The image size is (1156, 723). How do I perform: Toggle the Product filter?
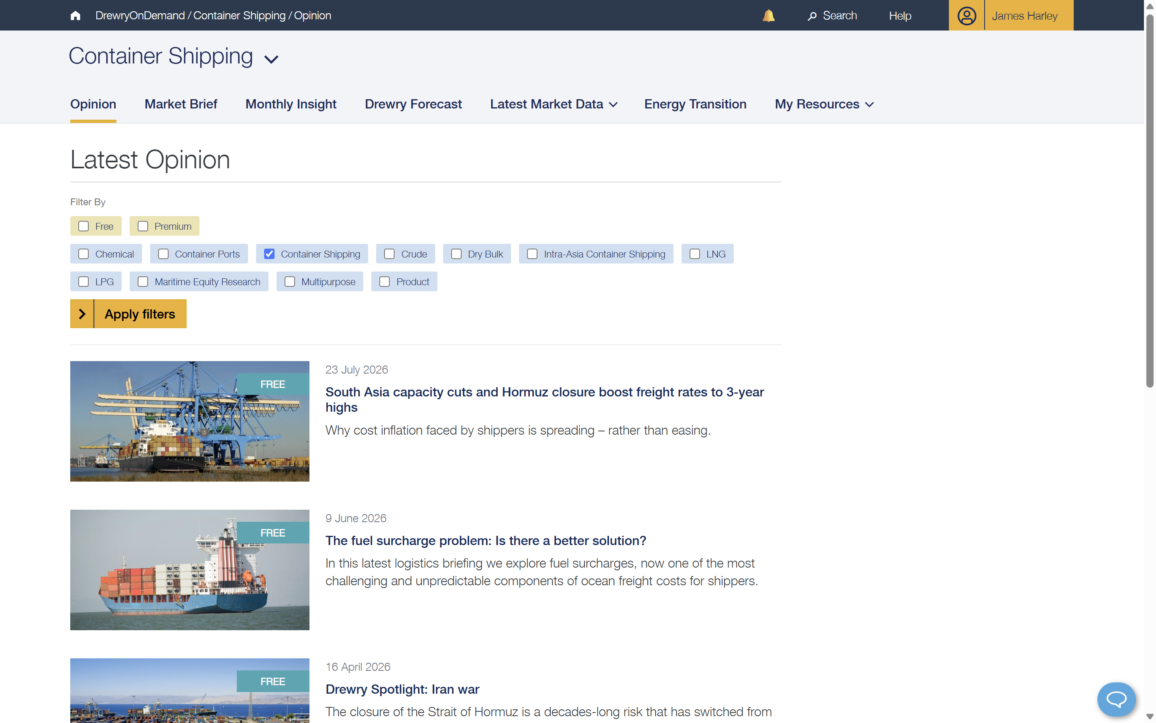point(385,282)
